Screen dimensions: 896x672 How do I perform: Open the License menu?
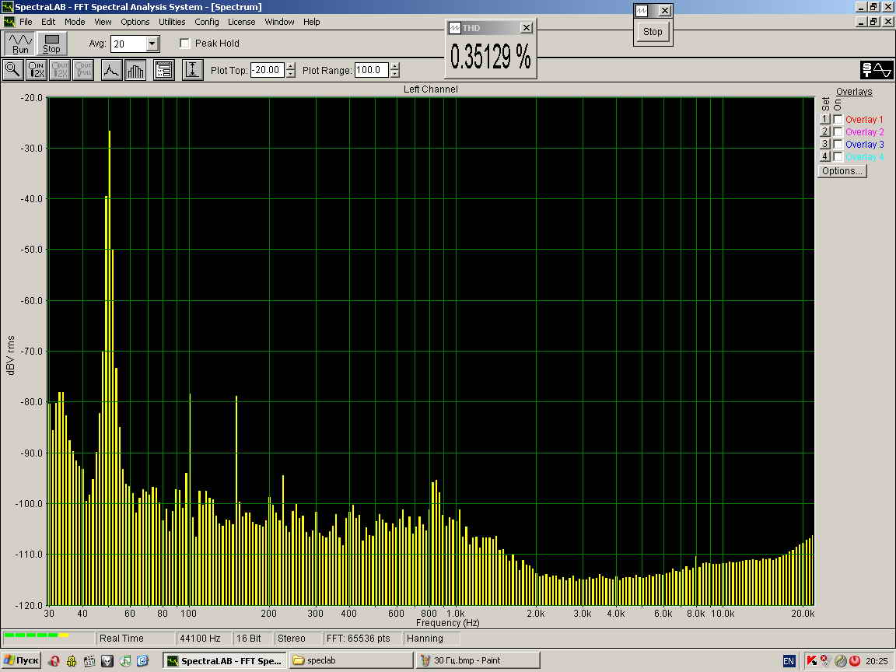[x=242, y=22]
